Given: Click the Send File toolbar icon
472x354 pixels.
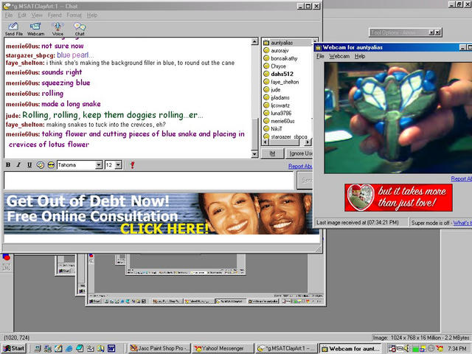Looking at the screenshot, I should [13, 29].
